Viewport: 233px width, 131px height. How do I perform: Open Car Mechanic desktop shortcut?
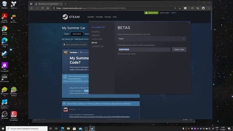(x=14, y=18)
